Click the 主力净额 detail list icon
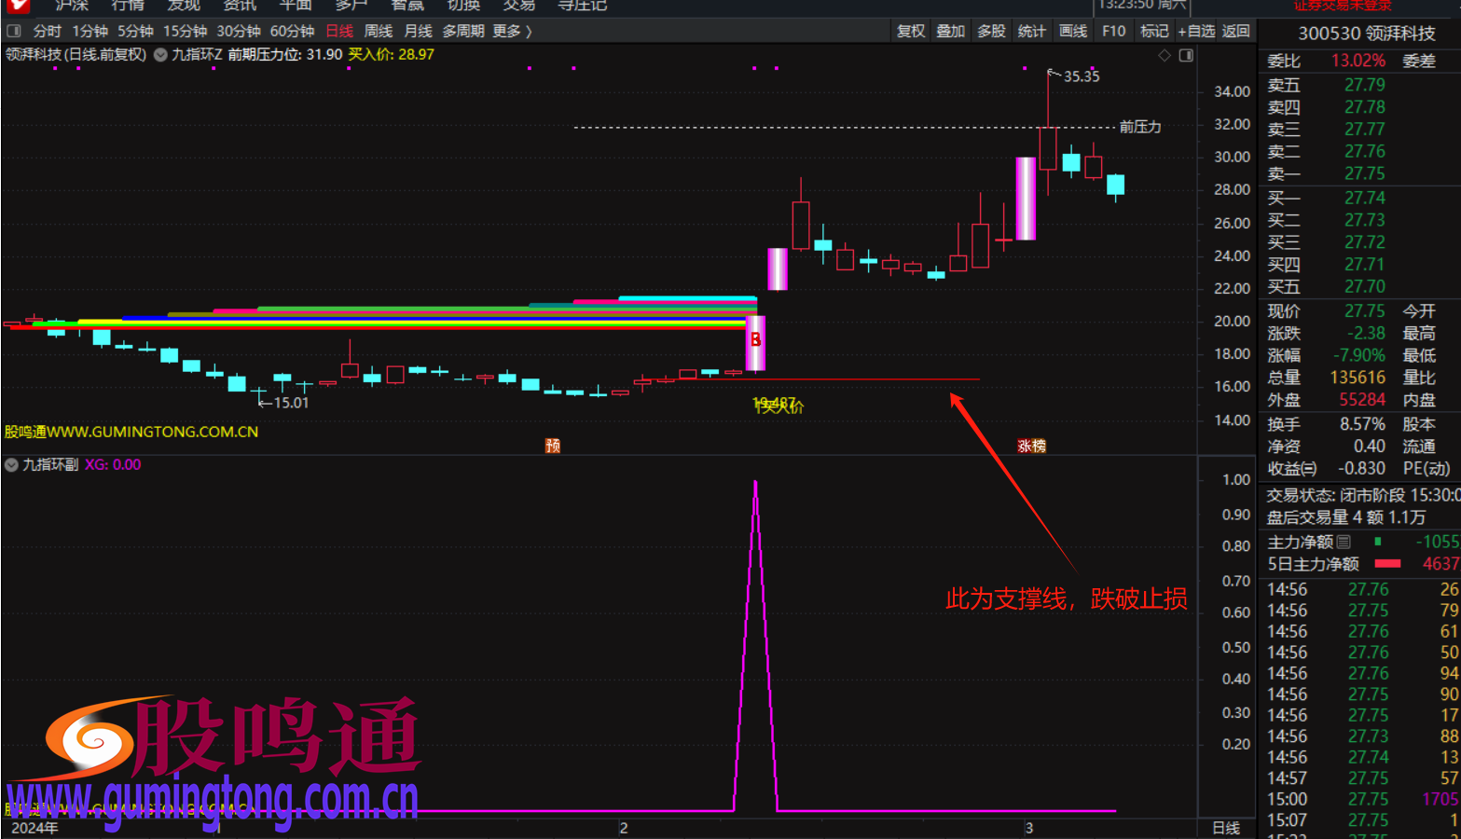1461x839 pixels. [1344, 542]
